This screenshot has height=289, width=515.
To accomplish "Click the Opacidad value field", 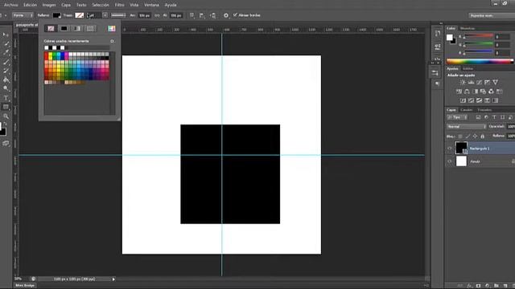I will [511, 127].
